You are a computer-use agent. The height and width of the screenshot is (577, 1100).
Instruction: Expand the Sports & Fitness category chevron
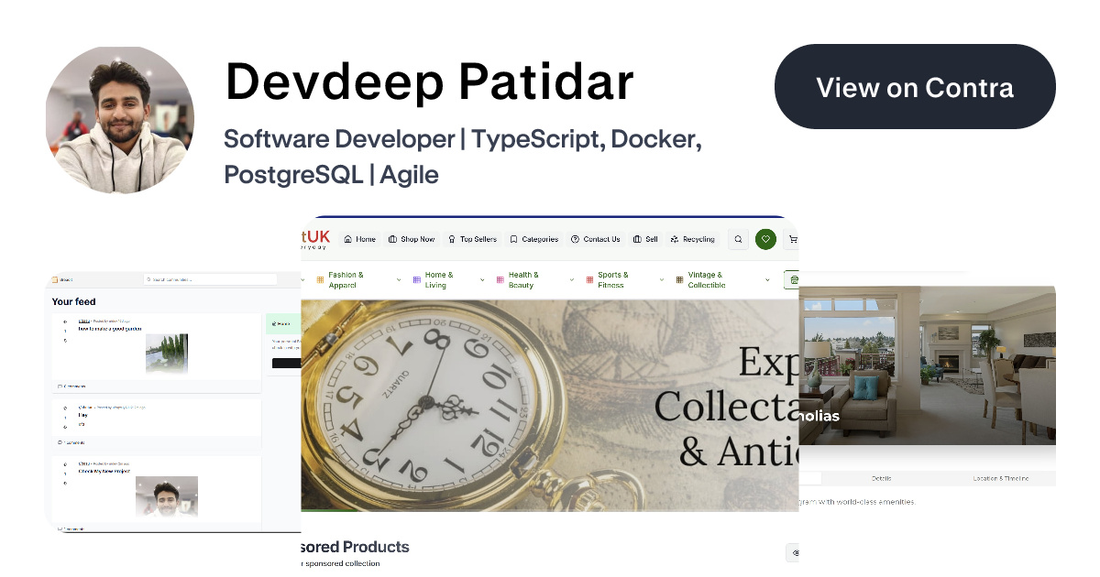click(662, 280)
